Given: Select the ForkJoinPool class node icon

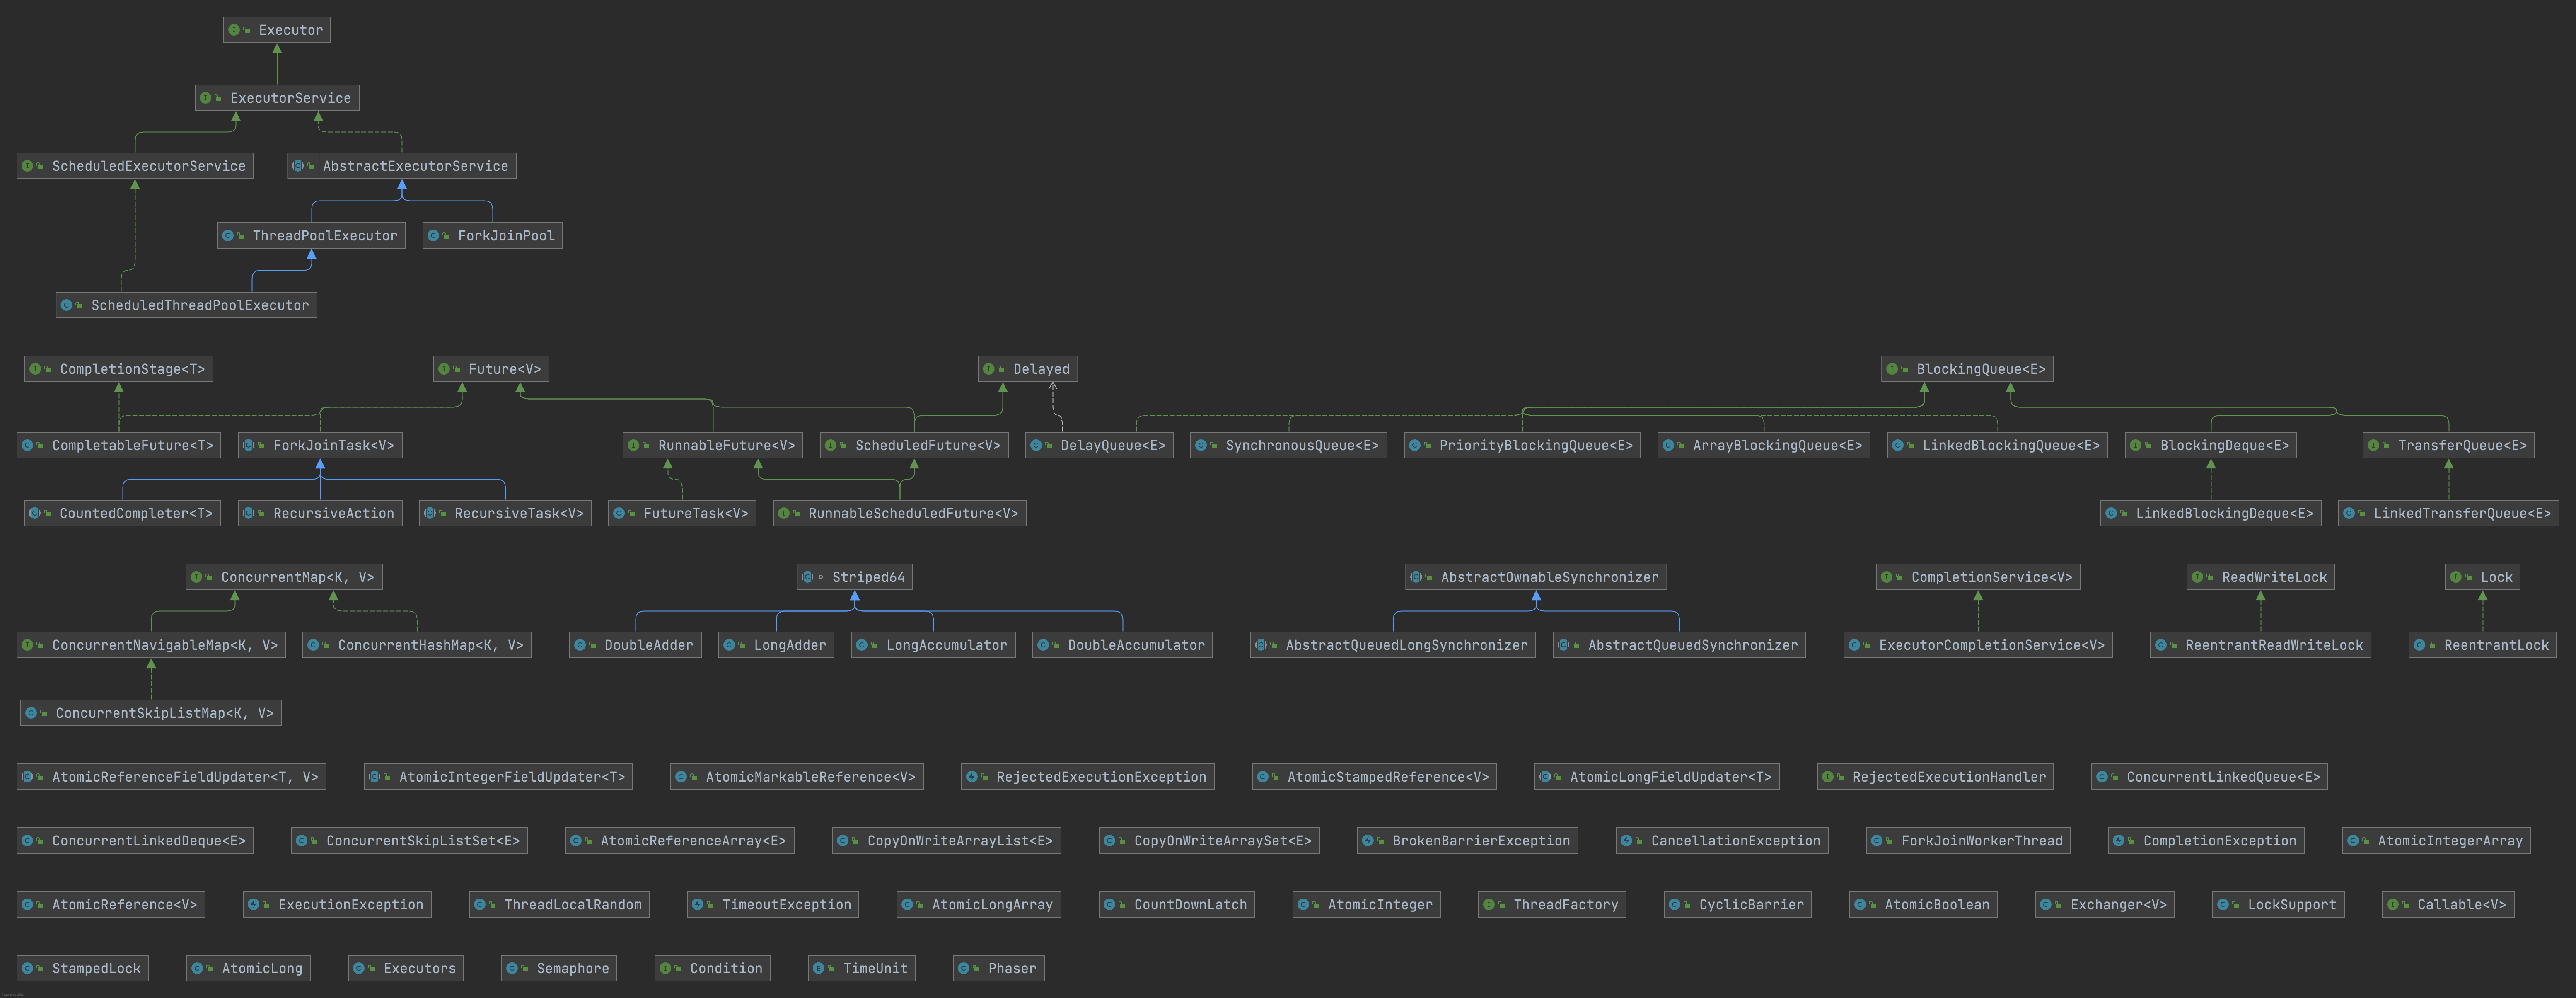Looking at the screenshot, I should 432,235.
